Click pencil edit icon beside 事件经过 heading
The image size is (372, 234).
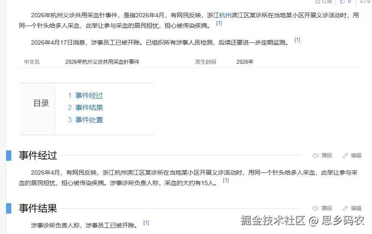tap(346, 156)
